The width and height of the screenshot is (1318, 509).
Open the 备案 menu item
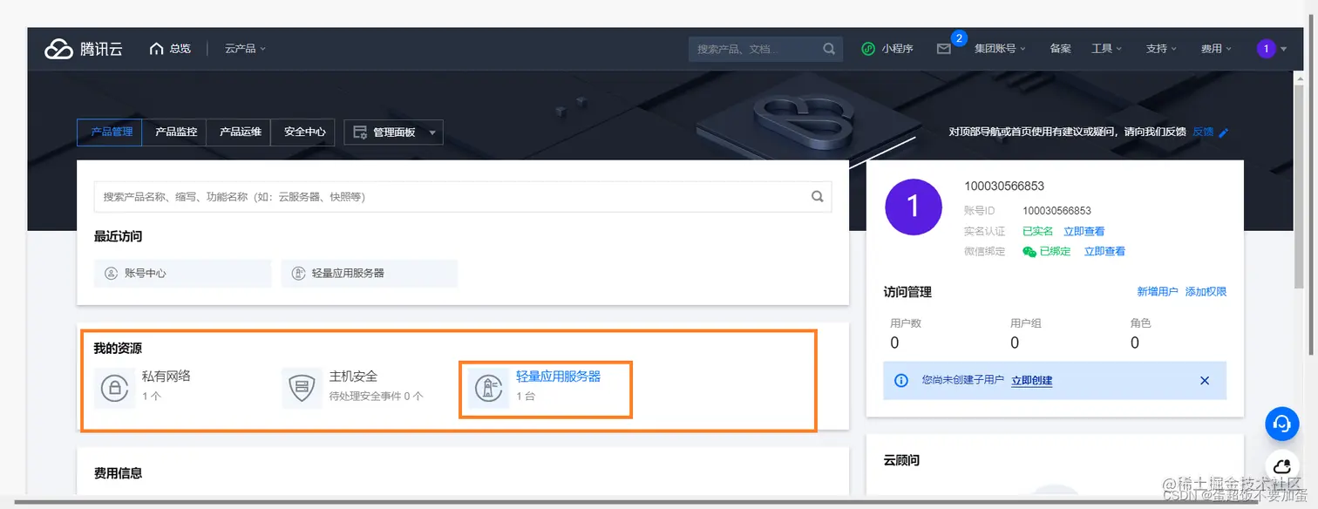1060,49
